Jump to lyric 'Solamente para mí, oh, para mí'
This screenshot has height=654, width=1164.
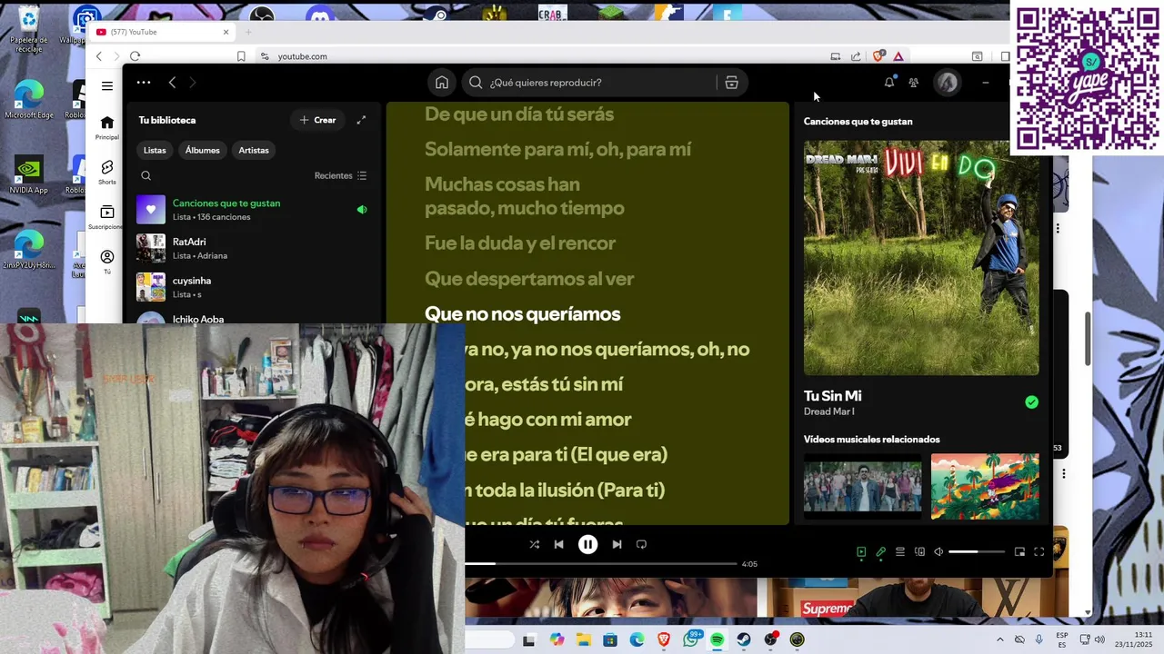point(557,149)
